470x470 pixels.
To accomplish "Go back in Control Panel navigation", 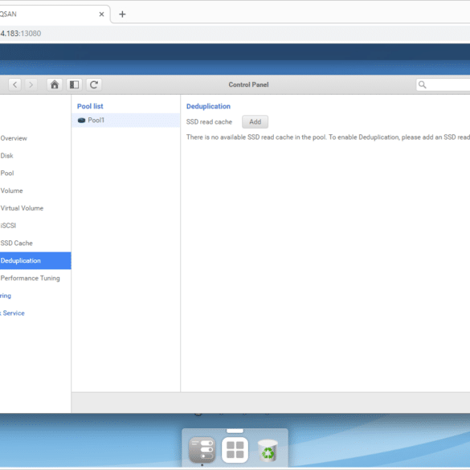I will point(15,85).
